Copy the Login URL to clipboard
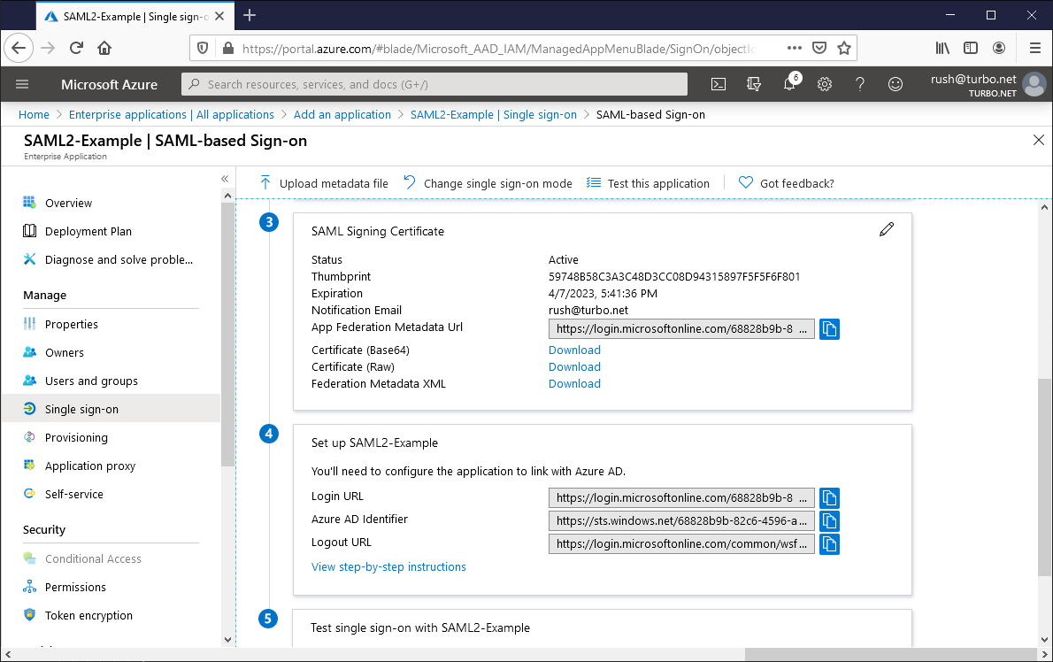The height and width of the screenshot is (662, 1053). coord(829,497)
